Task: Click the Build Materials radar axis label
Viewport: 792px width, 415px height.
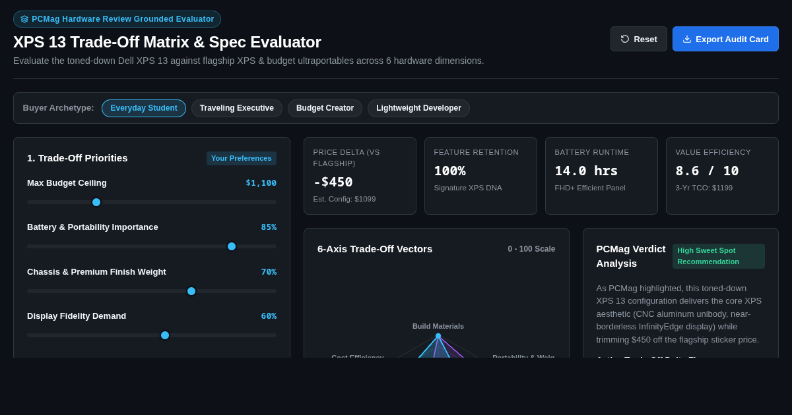Action: [438, 326]
